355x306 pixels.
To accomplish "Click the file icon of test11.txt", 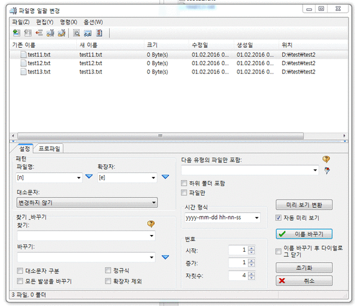I will [x=23, y=55].
